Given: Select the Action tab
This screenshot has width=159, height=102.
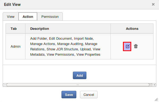Looking at the screenshot, I should pyautogui.click(x=28, y=17).
